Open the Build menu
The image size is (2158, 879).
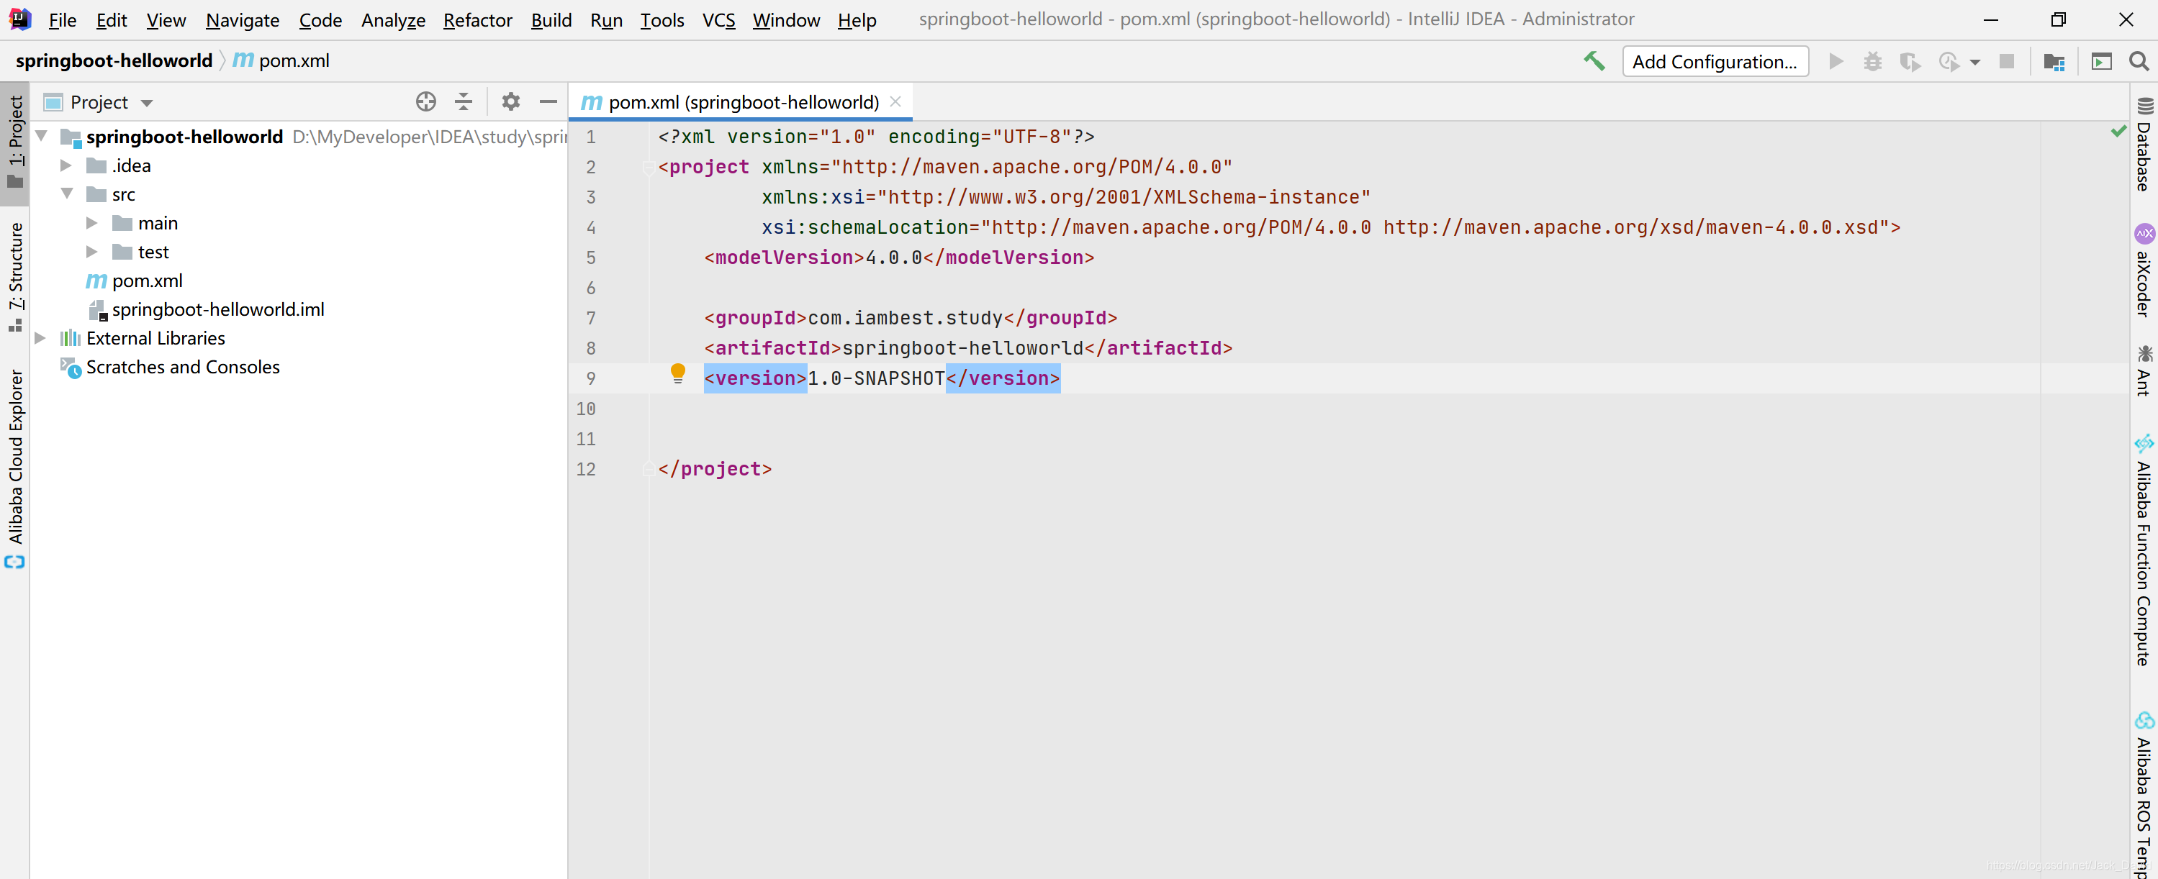click(x=551, y=19)
